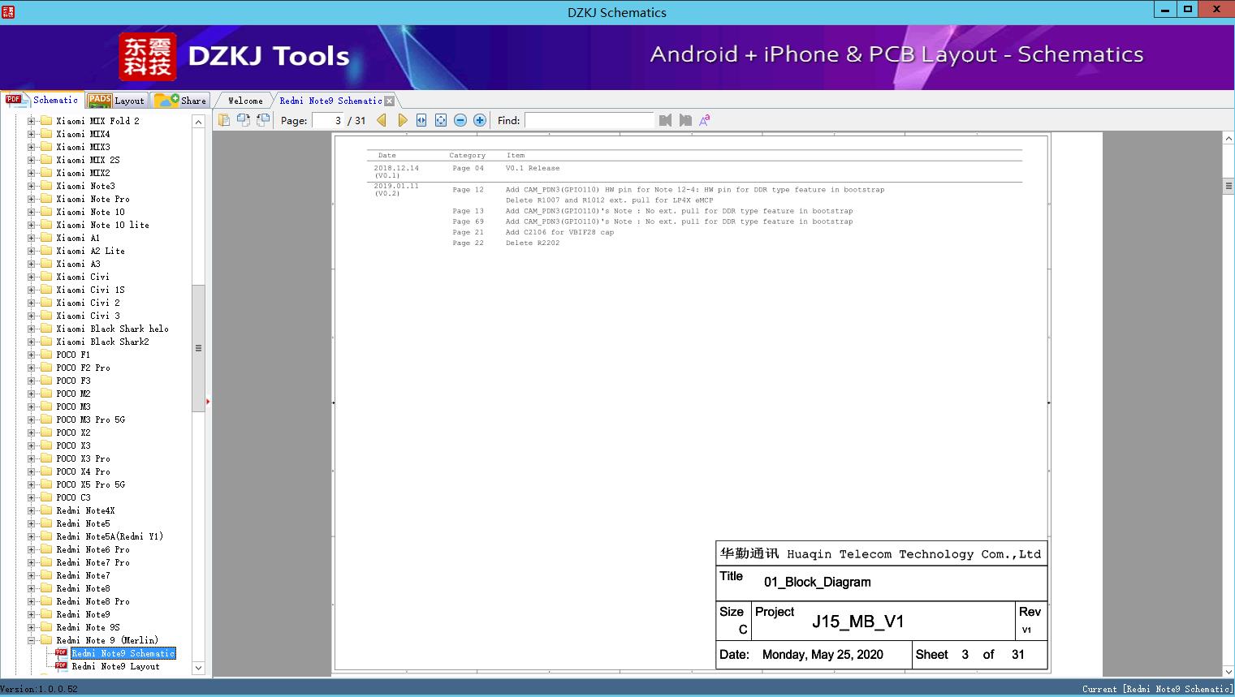
Task: Find next match icon
Action: (x=685, y=120)
